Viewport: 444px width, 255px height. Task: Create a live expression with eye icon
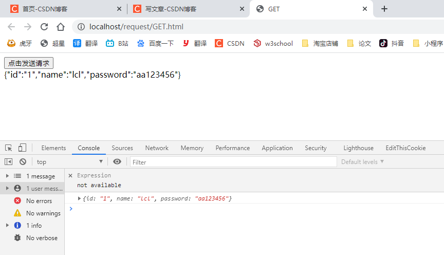[x=117, y=161]
